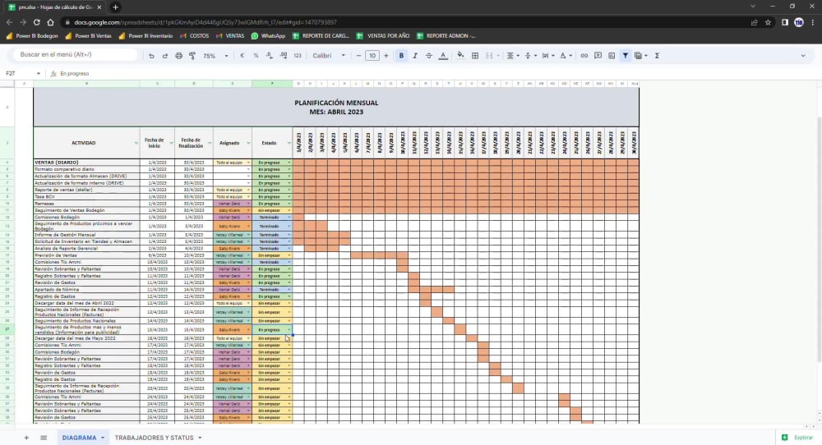Toggle the filter button in toolbar
Screen dimensions: 822x445
pyautogui.click(x=626, y=56)
